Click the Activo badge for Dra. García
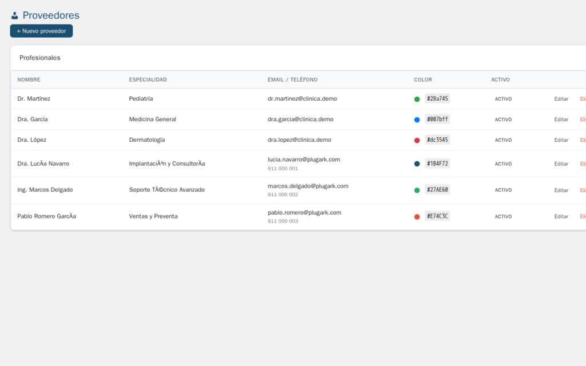The image size is (586, 366). 503,120
